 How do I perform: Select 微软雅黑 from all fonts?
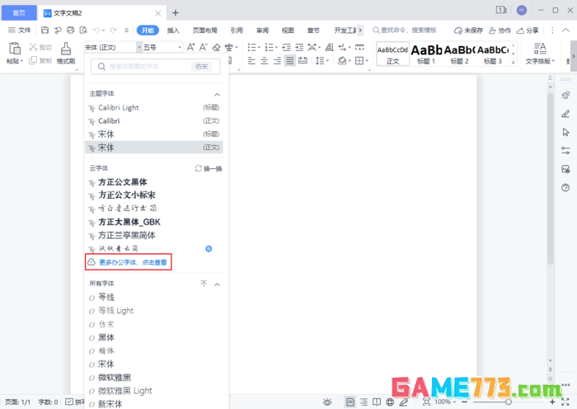(x=154, y=378)
